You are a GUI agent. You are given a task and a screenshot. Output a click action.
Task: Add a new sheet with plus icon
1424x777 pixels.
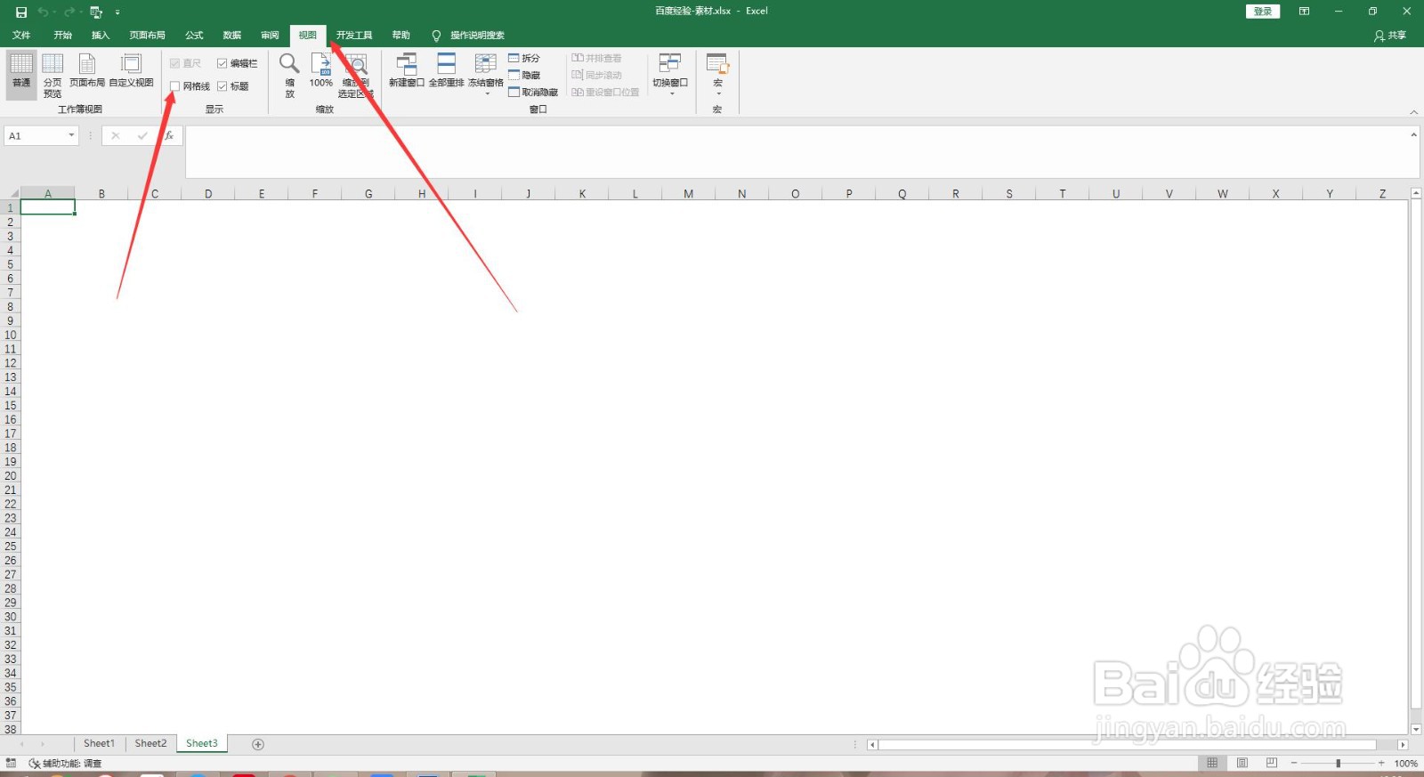[x=258, y=744]
